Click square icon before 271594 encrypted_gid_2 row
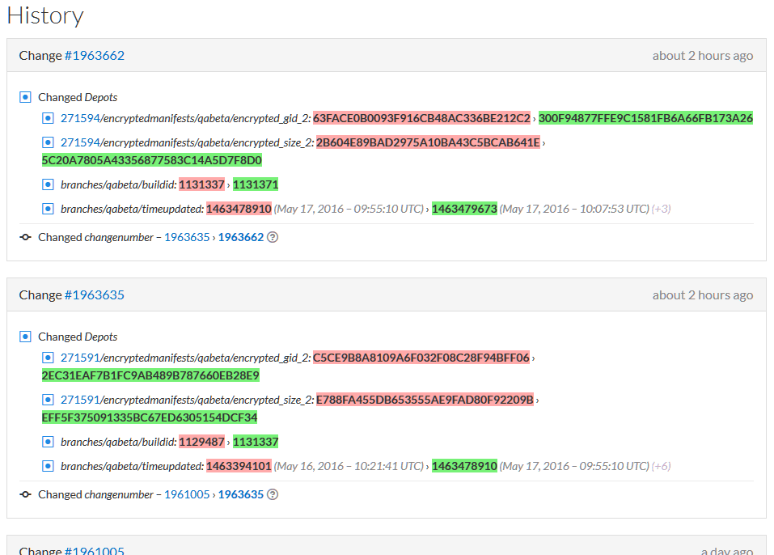Screen dimensions: 774x555 point(48,118)
